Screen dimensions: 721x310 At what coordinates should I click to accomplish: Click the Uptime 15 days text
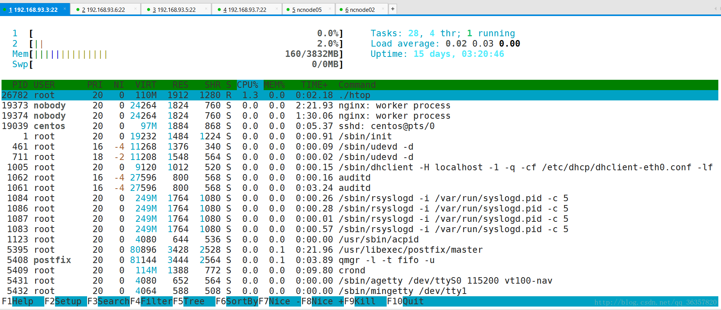(437, 54)
